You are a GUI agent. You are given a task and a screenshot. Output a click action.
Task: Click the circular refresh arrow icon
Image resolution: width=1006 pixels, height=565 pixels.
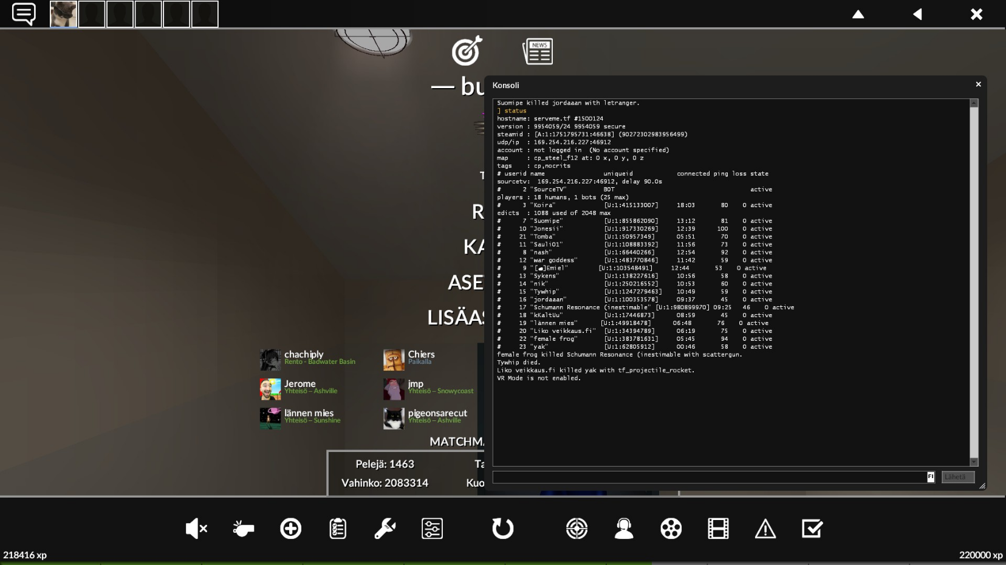coord(502,529)
